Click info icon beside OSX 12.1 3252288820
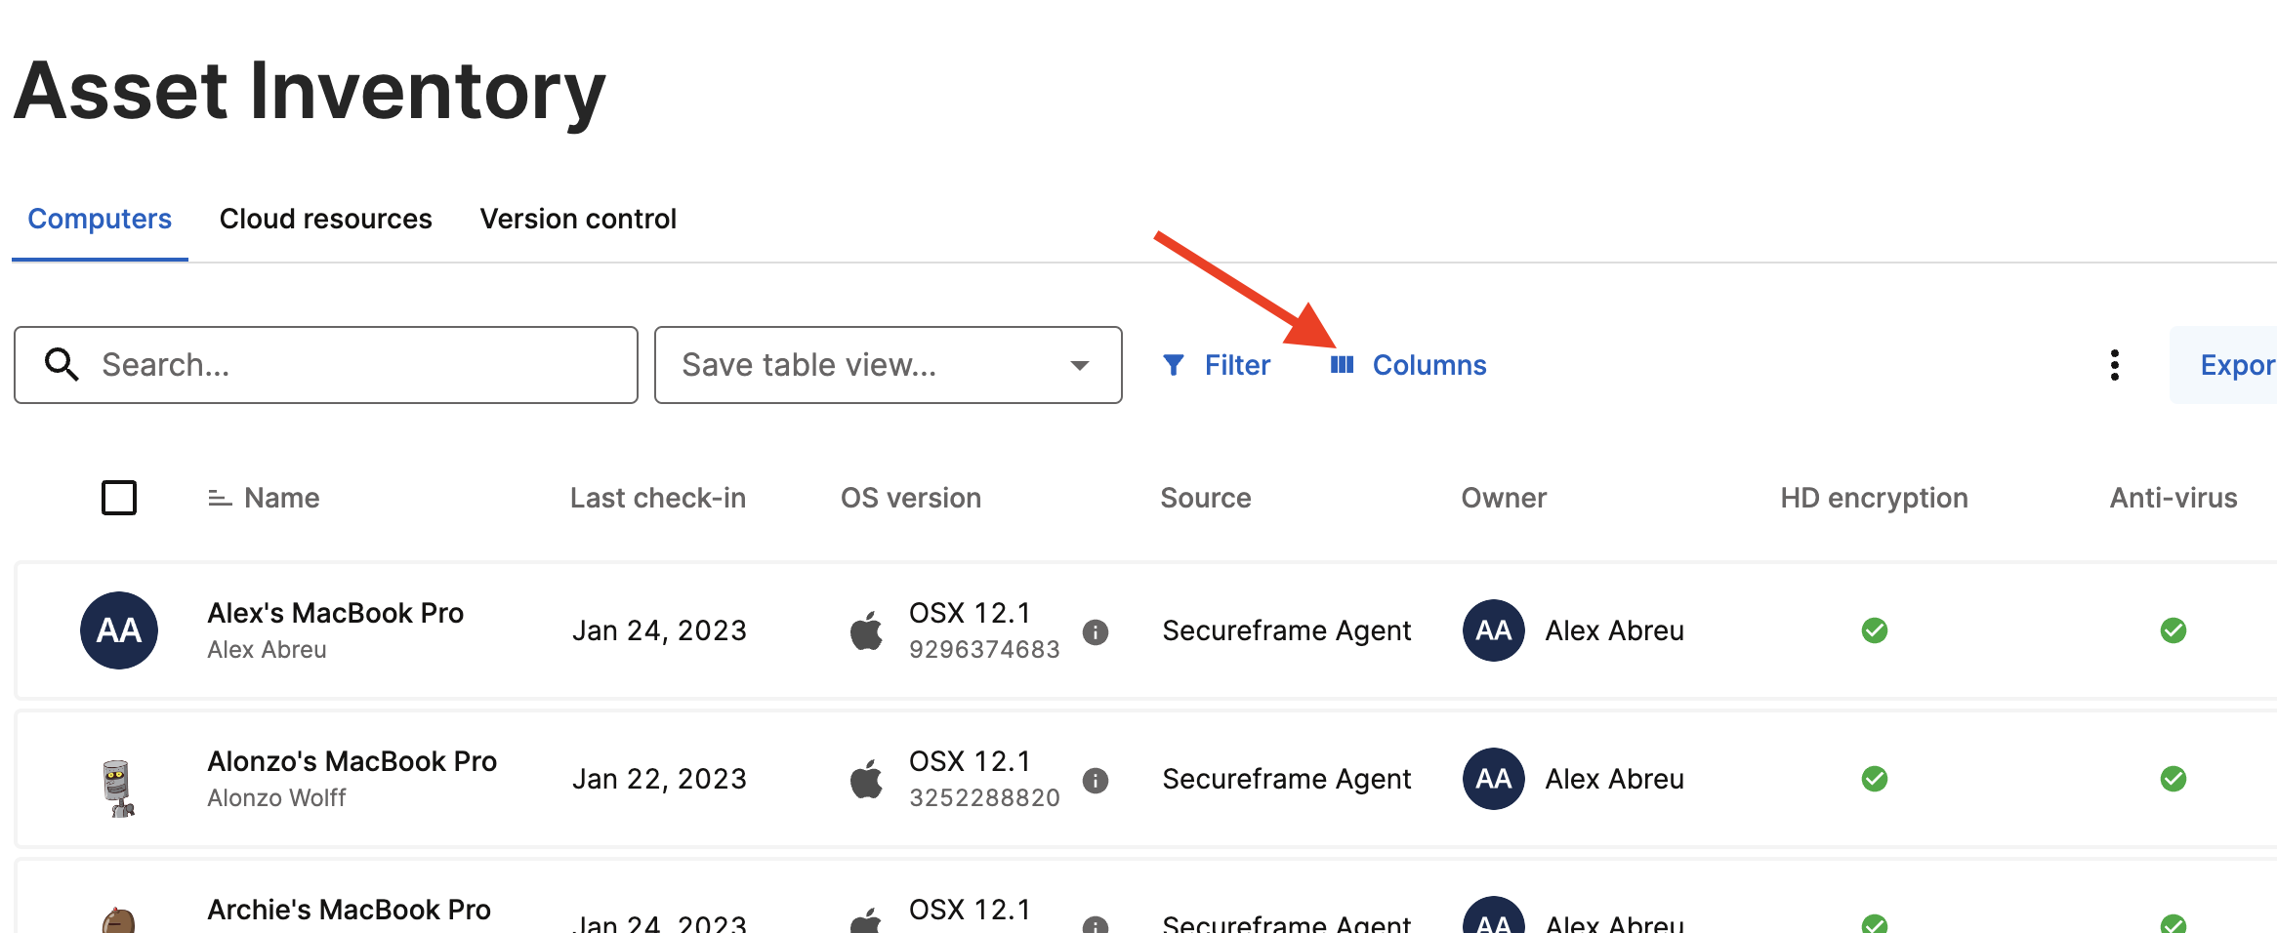 pos(1096,780)
